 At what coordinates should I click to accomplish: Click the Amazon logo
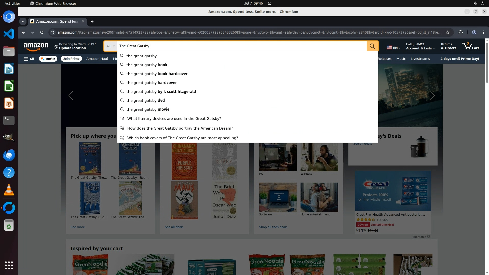[36, 46]
